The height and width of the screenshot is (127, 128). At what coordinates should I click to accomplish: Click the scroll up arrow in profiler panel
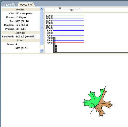[x=41, y=9]
